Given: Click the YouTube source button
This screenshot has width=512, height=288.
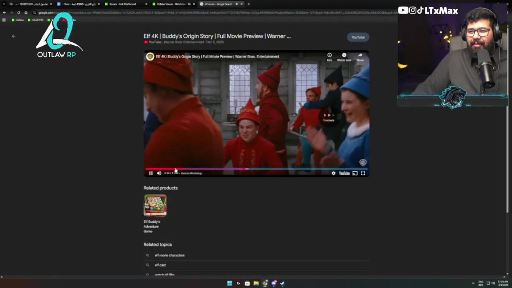Looking at the screenshot, I should coord(358,37).
